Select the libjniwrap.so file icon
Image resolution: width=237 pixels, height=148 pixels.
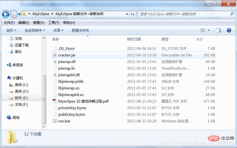pos(55,88)
